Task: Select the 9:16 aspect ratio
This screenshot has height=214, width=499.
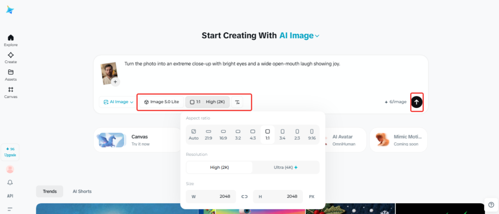Action: pyautogui.click(x=312, y=135)
